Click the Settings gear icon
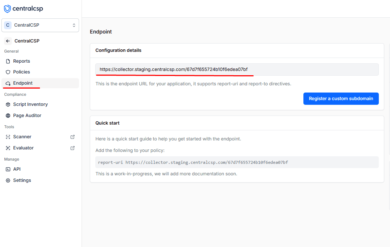Viewport: 390px width, 247px height. 8,180
